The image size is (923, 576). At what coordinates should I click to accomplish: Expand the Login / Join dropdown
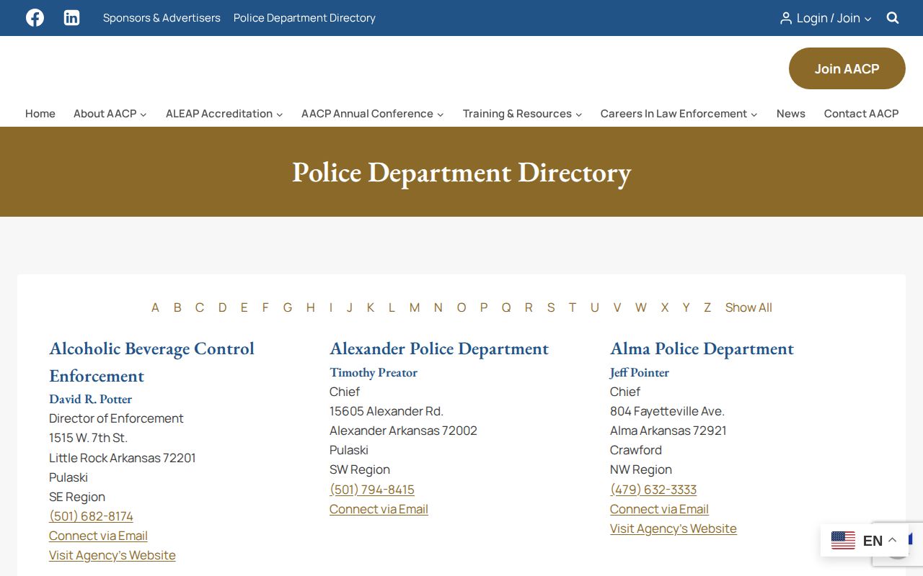[x=826, y=18]
